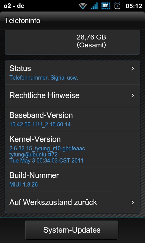Tap the MIUI-1.8.26 build text
Image resolution: width=145 pixels, height=243 pixels.
(x=24, y=184)
